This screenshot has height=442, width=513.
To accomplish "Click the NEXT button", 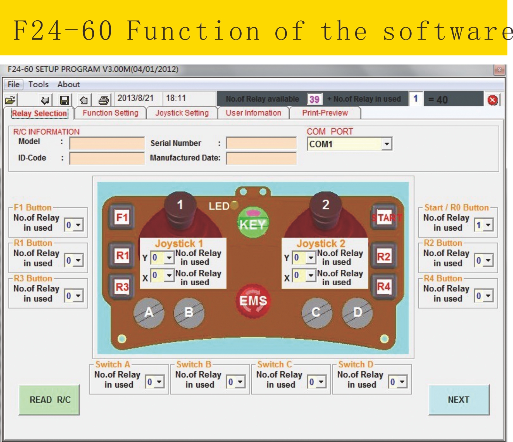I will [x=459, y=400].
